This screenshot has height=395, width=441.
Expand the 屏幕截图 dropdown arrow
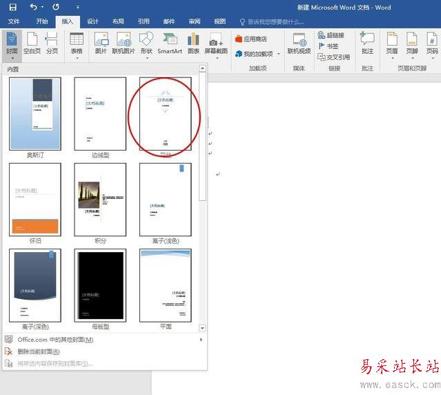tap(217, 58)
